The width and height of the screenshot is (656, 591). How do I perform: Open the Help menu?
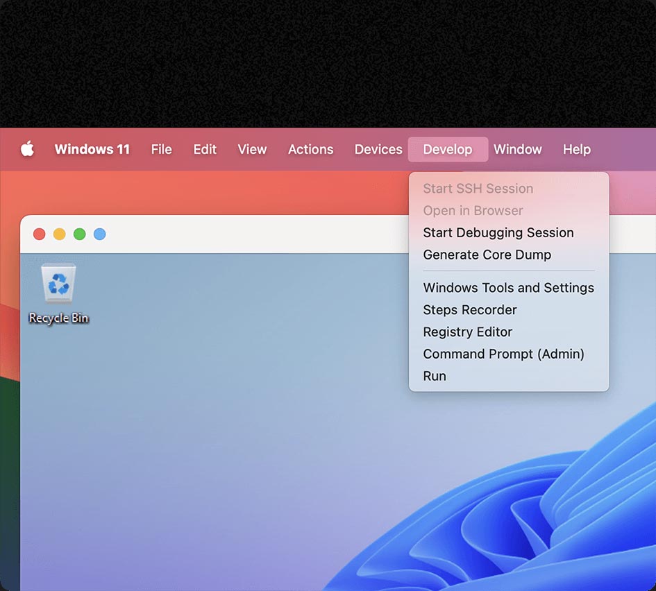(576, 149)
